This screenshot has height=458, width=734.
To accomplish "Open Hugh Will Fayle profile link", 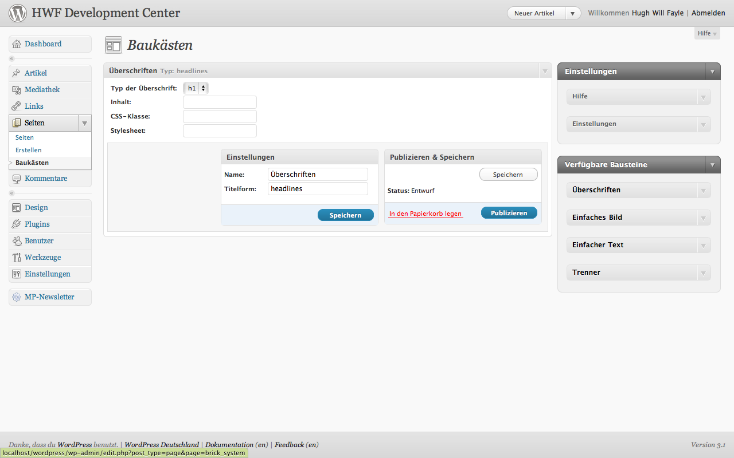I will coord(658,13).
